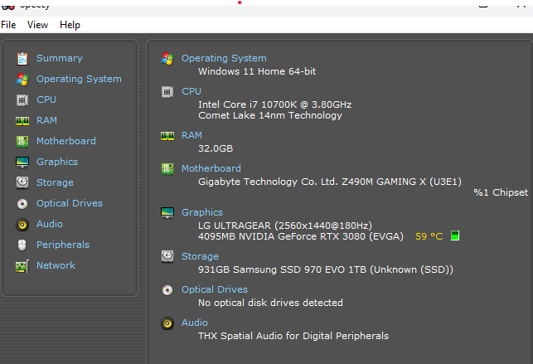Click the Motherboard icon in sidebar

click(x=22, y=142)
